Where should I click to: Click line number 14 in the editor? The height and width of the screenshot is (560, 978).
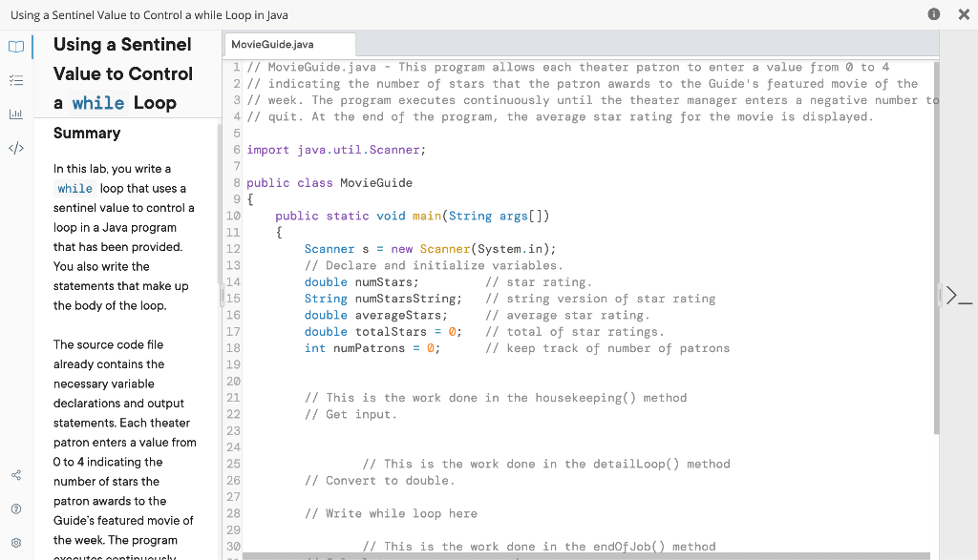(234, 281)
